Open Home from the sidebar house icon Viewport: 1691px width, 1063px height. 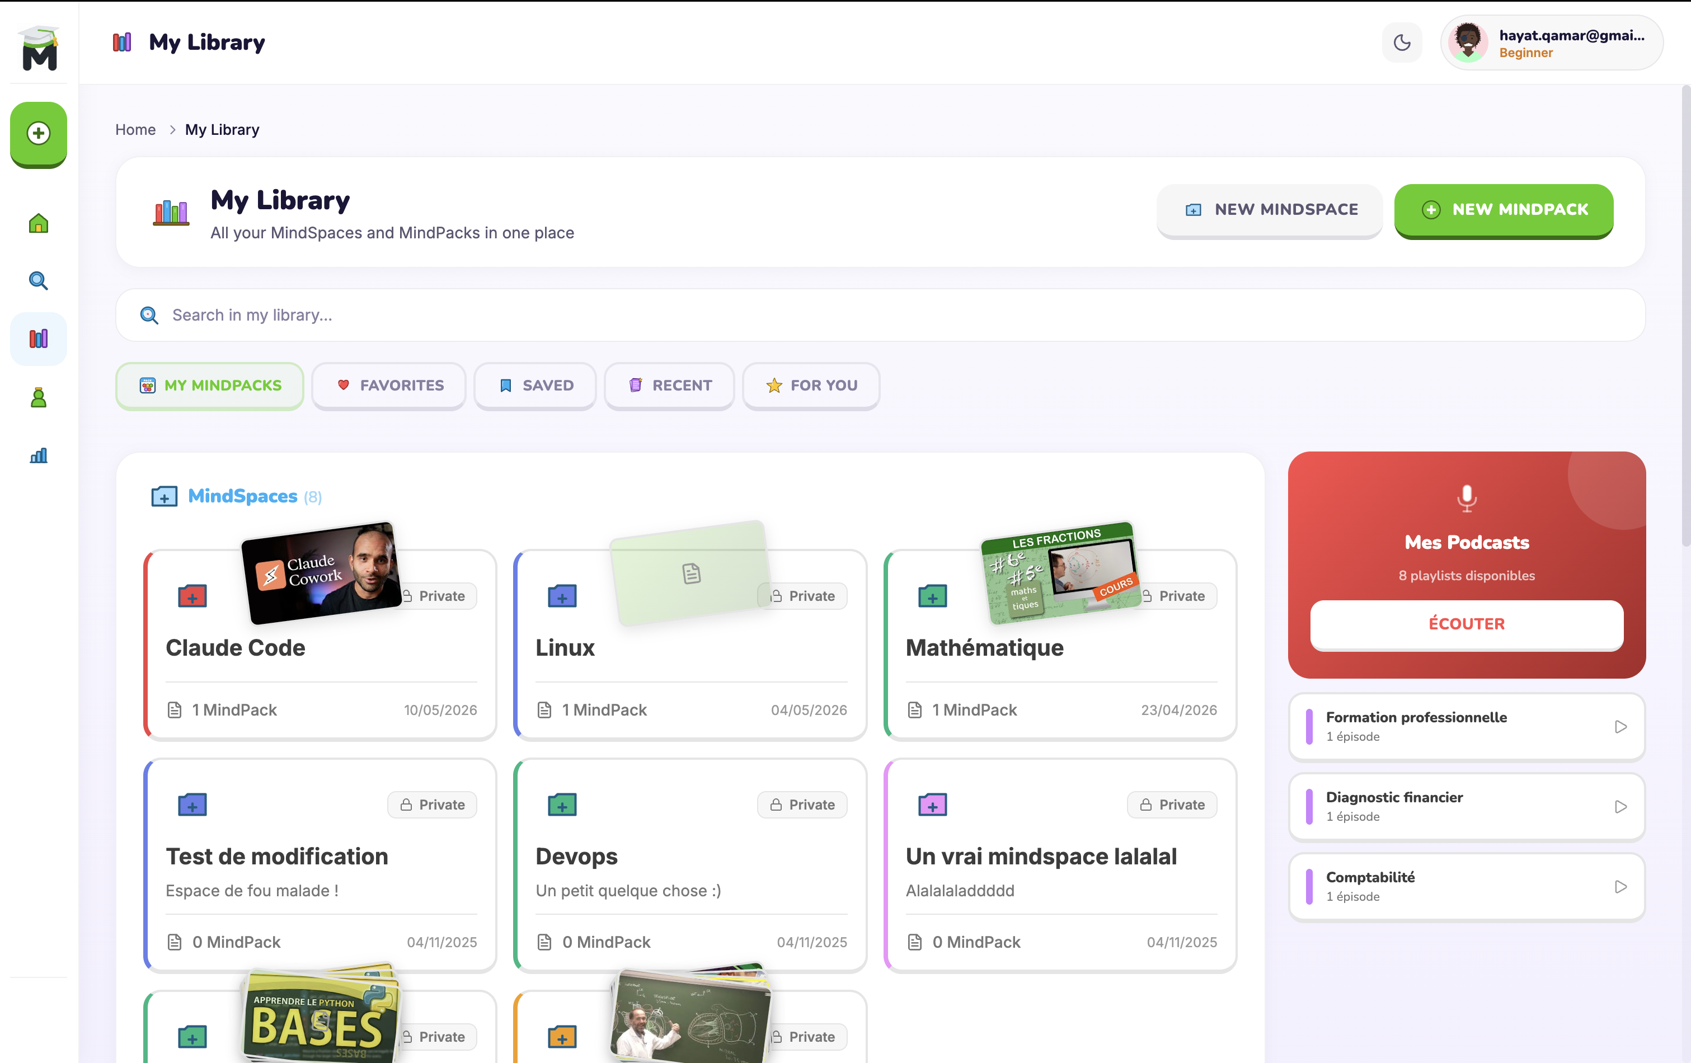point(39,223)
